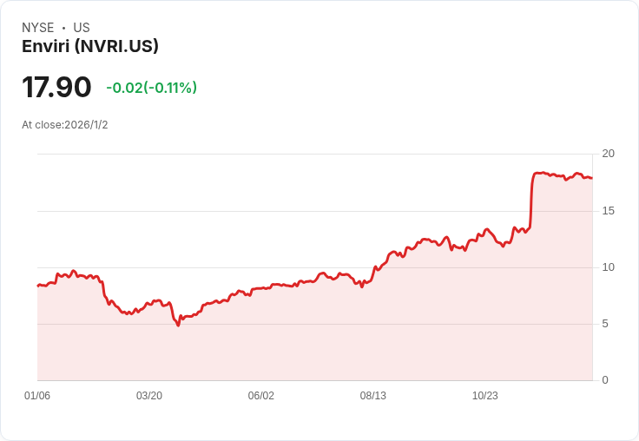This screenshot has height=441, width=639.
Task: Click the 0 price axis label
Action: click(605, 380)
